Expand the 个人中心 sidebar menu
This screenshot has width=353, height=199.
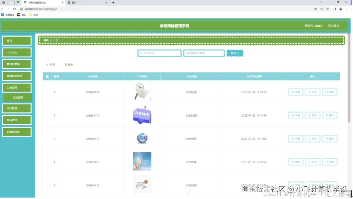[17, 52]
